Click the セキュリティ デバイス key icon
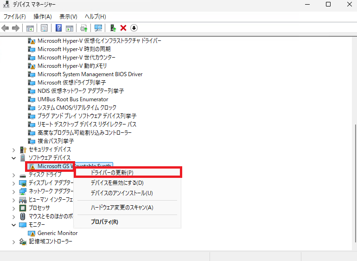This screenshot has width=357, height=261. coord(23,150)
